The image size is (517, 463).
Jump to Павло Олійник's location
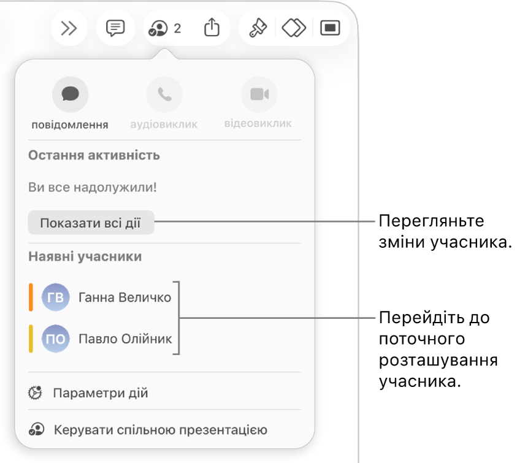point(101,339)
